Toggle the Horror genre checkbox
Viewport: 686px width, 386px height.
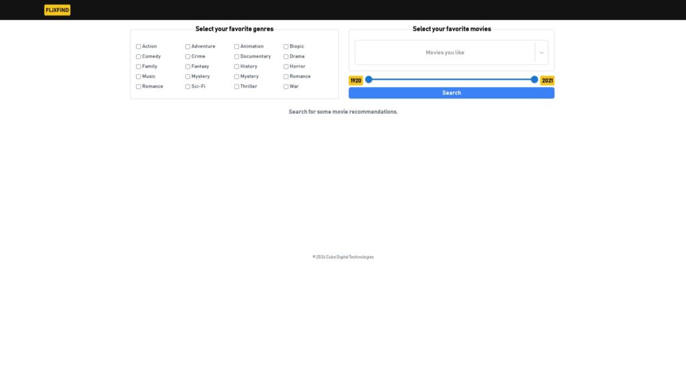click(286, 66)
